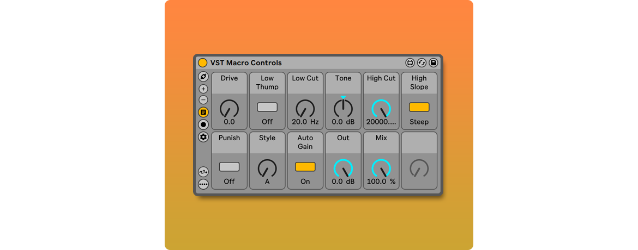Click the four-dots icon at sidebar bottom

[x=203, y=184]
